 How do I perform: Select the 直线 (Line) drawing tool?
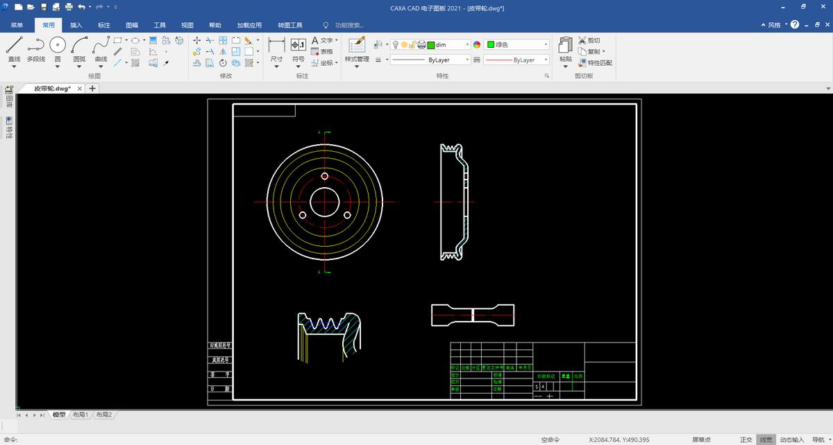click(14, 46)
